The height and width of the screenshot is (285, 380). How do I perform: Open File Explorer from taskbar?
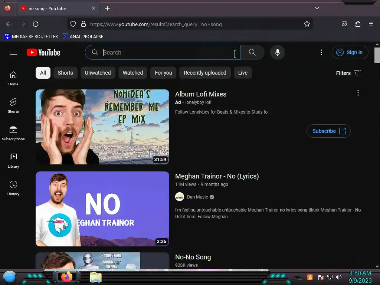pyautogui.click(x=96, y=277)
